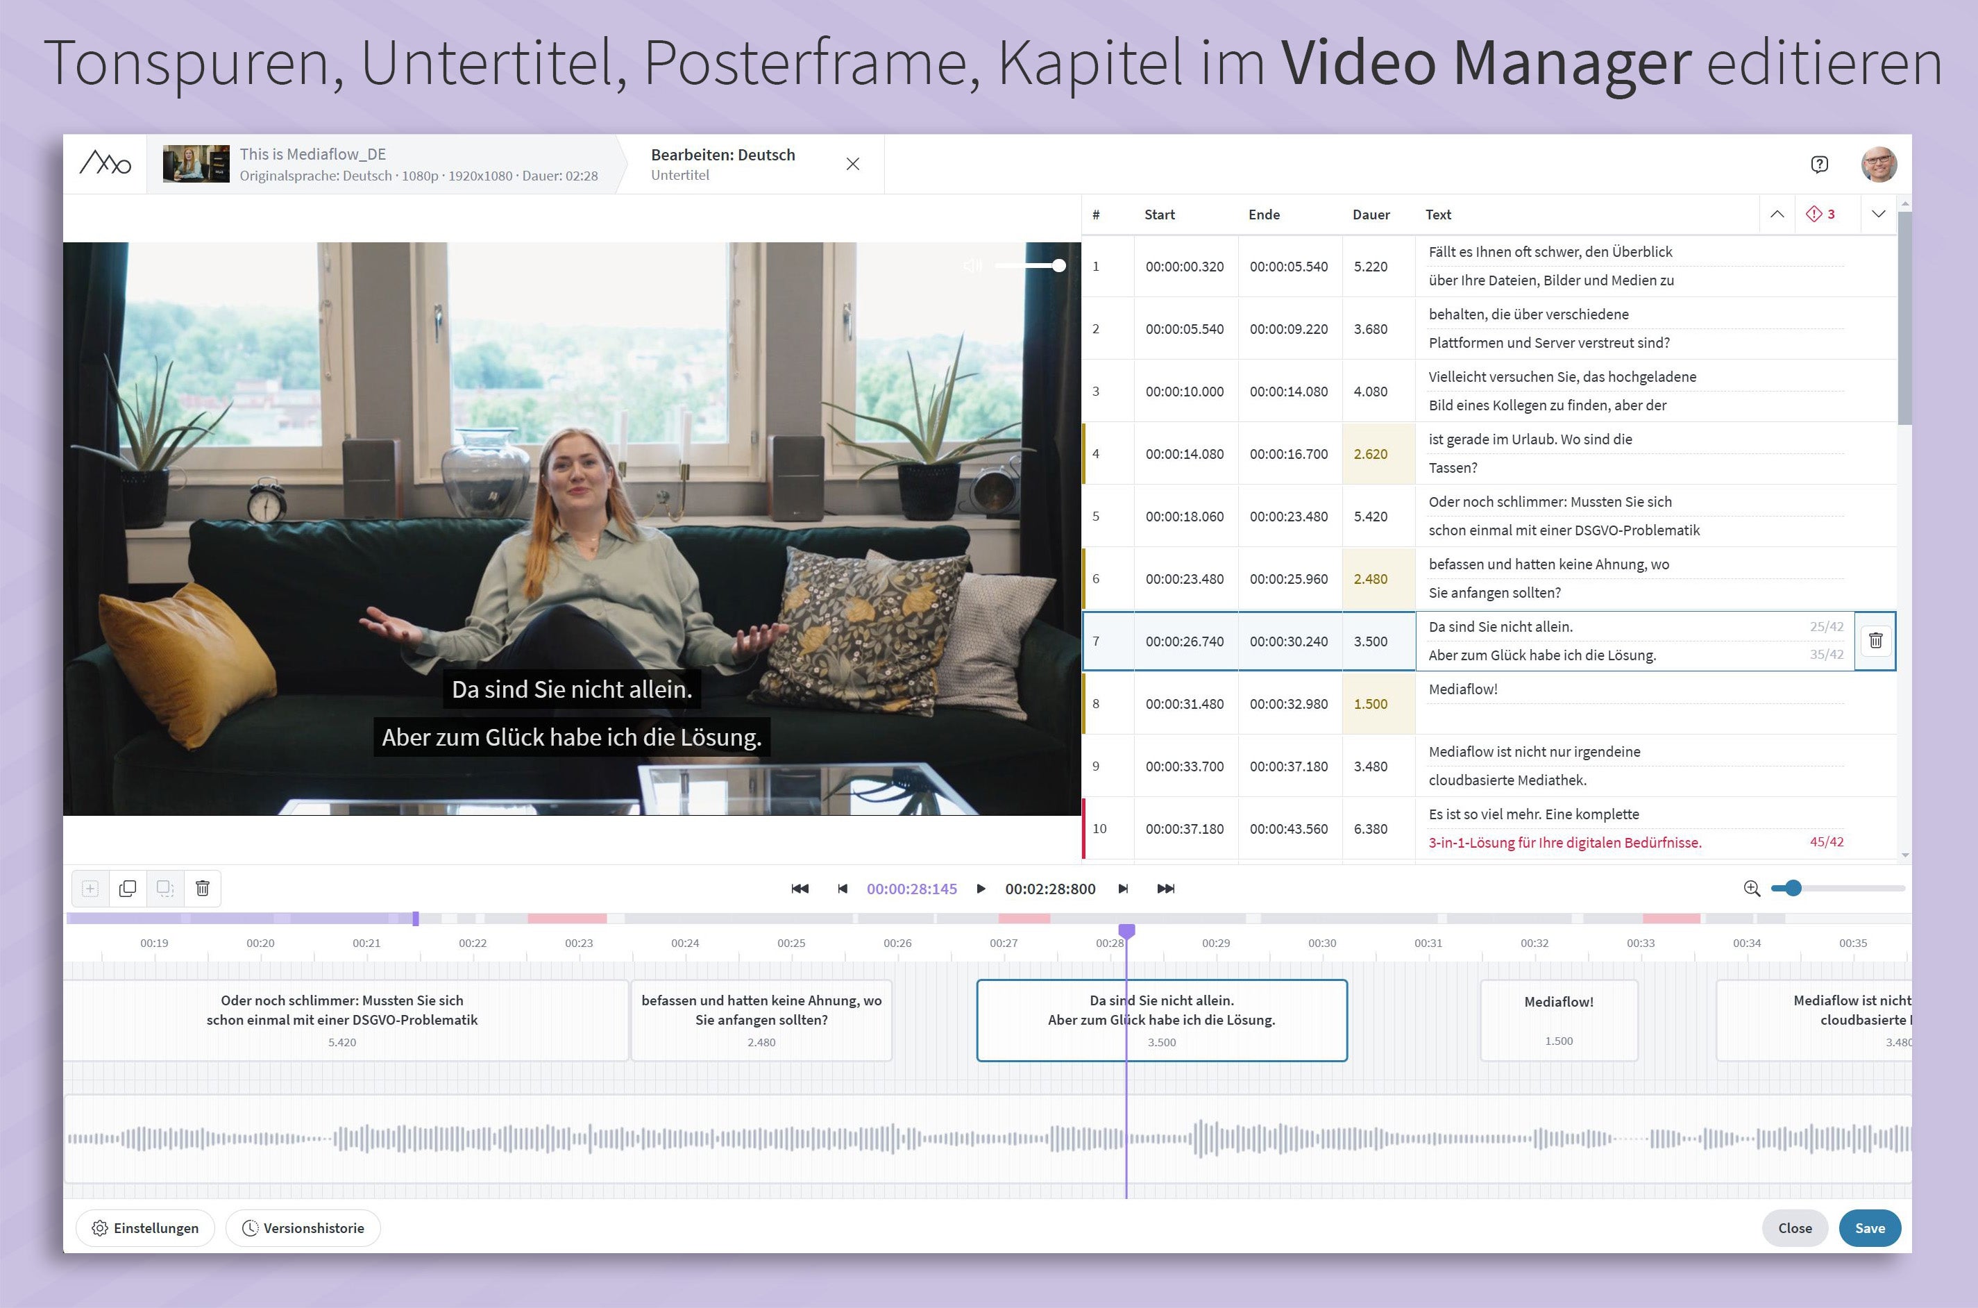This screenshot has width=1978, height=1308.
Task: Click the duplicate subtitle icon
Action: tap(128, 889)
